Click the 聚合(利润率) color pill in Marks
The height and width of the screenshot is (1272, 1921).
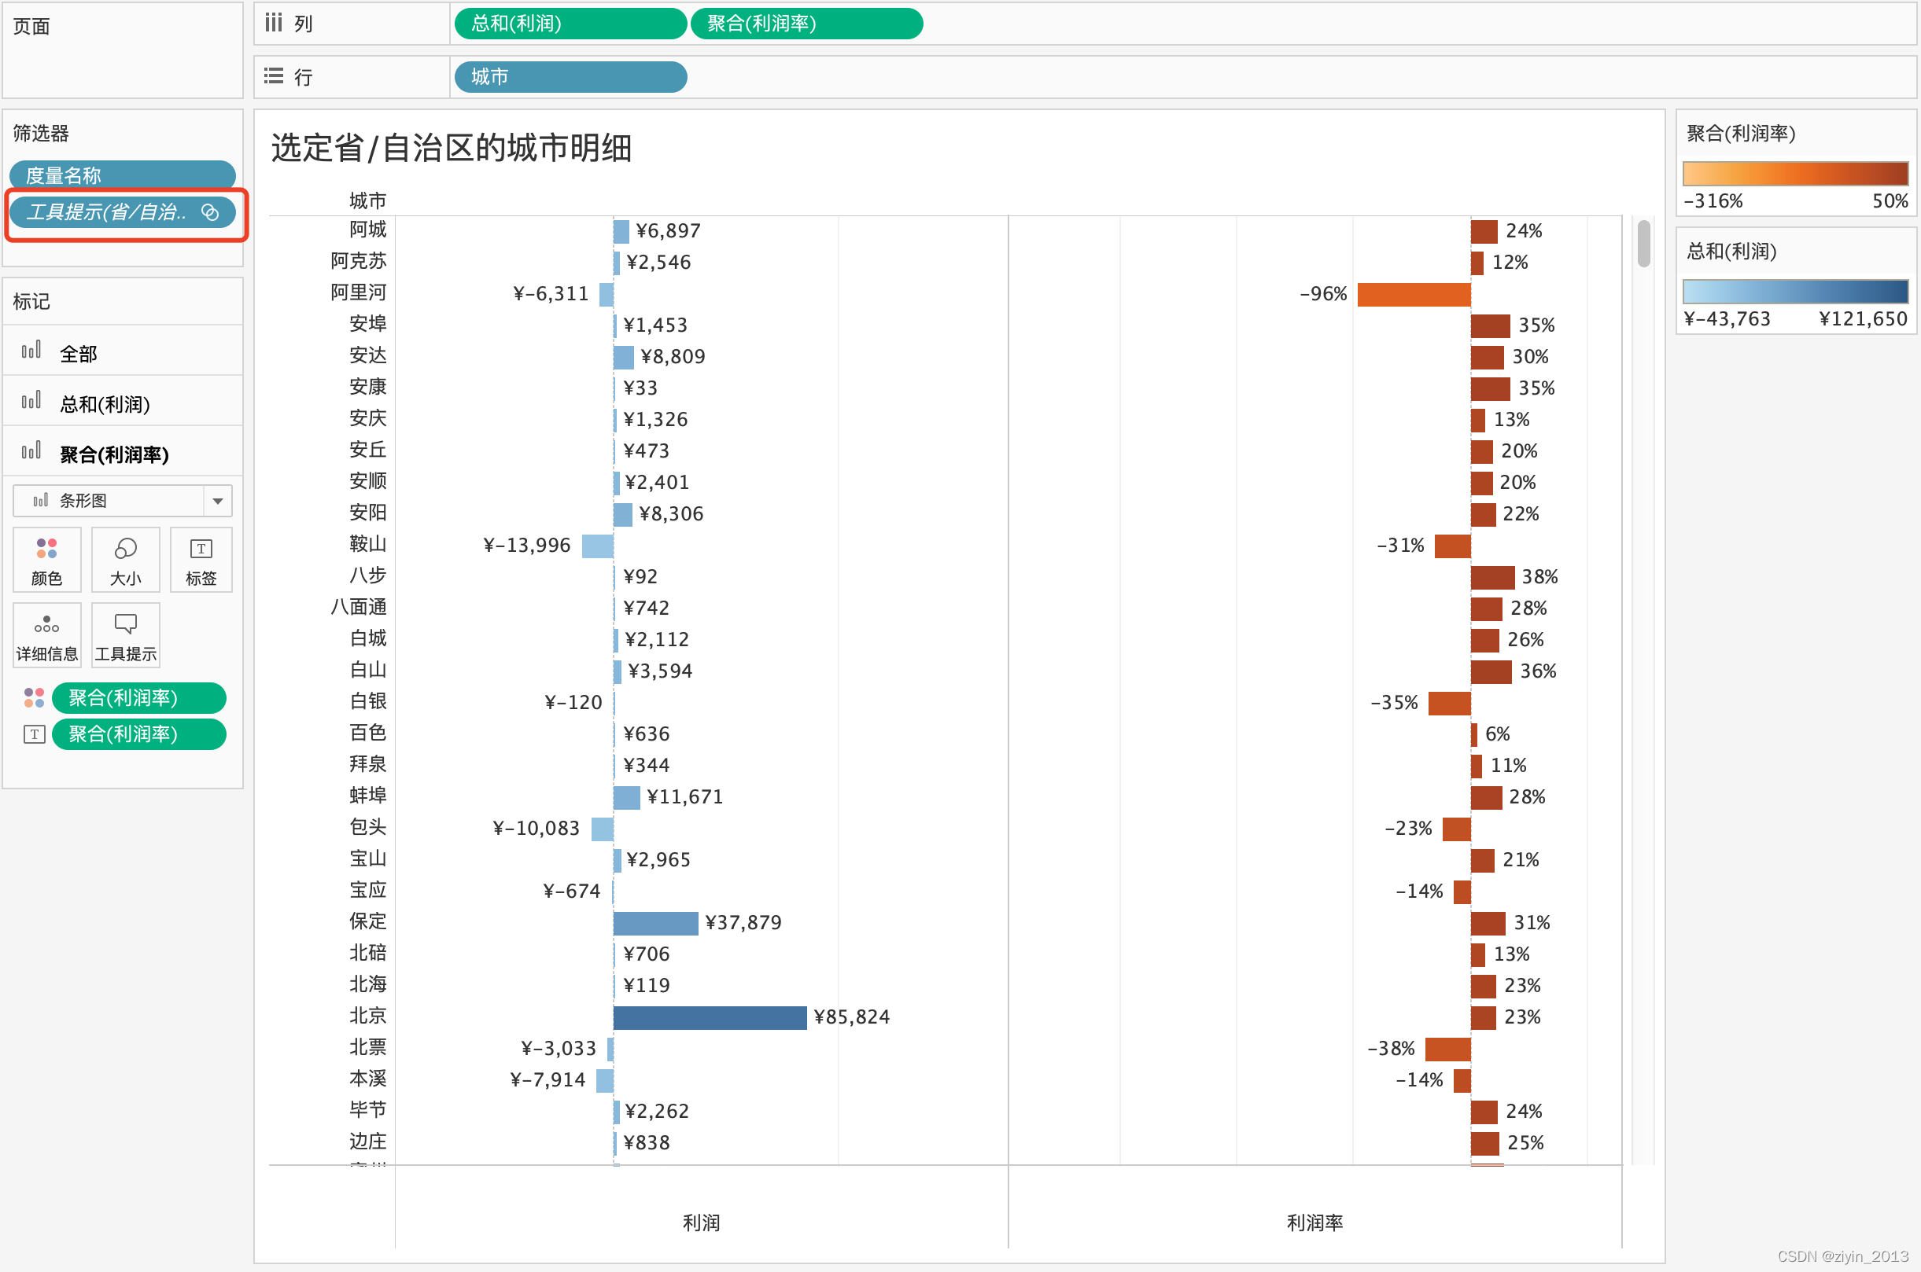point(138,697)
